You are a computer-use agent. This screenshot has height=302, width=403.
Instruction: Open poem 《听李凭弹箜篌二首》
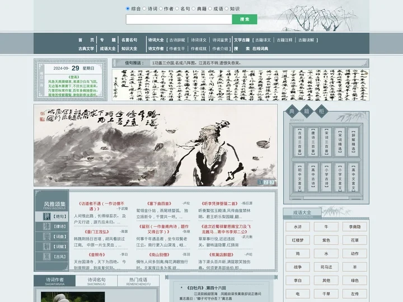pos(220,204)
